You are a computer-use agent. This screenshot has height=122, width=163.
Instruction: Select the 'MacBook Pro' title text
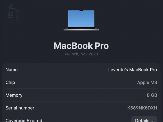pos(81,46)
